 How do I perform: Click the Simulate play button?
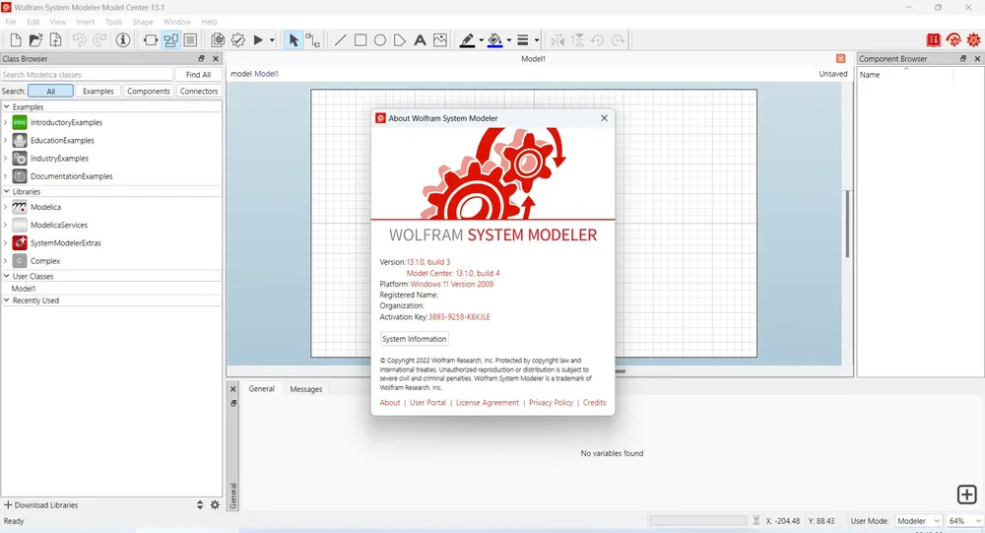(x=258, y=40)
